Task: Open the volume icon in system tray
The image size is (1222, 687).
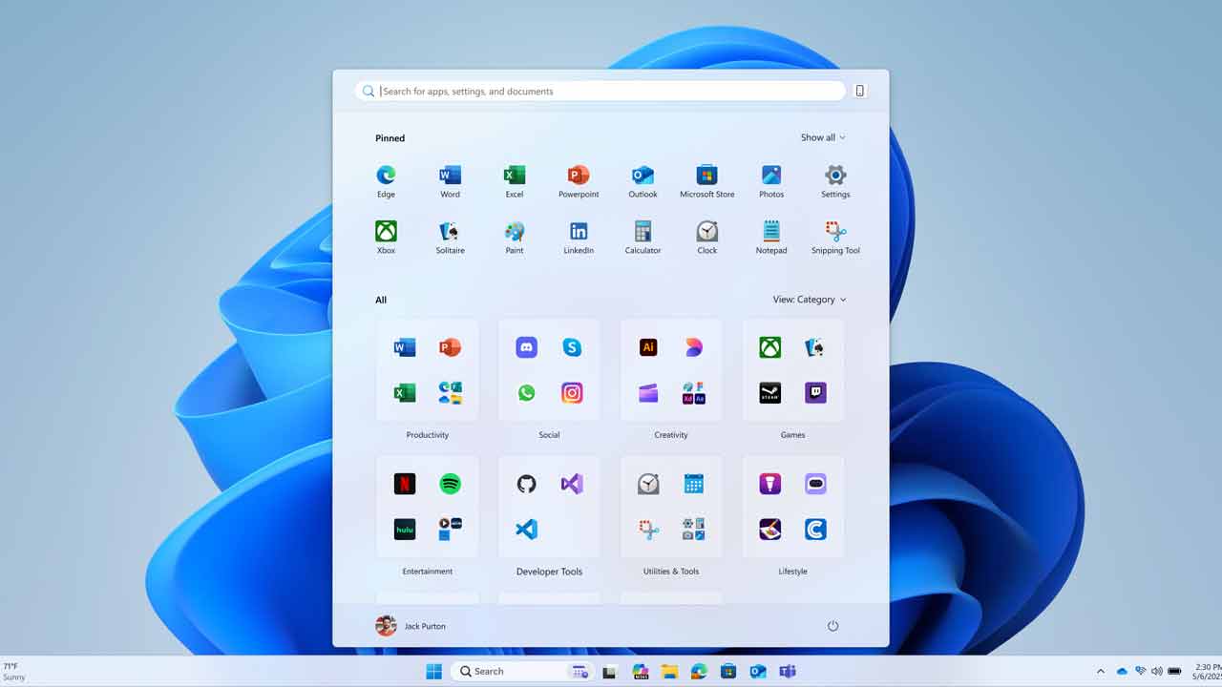Action: 1157,671
